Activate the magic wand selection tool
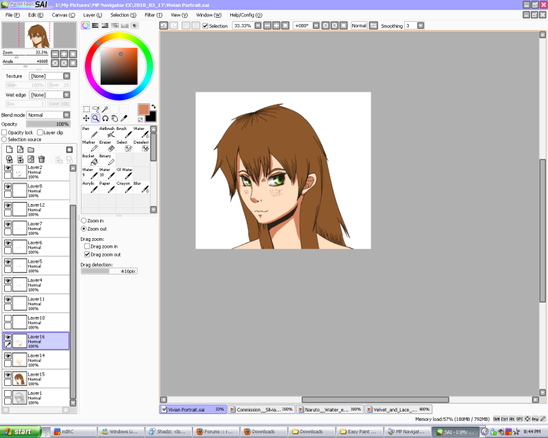548x438 pixels. tap(106, 109)
